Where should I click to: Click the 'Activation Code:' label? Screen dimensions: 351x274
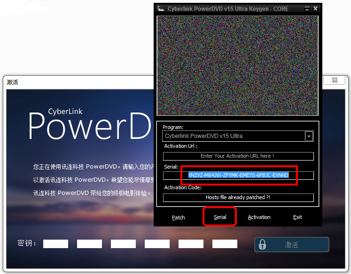tap(183, 187)
